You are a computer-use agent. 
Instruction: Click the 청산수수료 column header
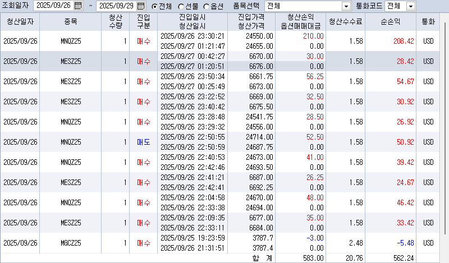(x=346, y=21)
